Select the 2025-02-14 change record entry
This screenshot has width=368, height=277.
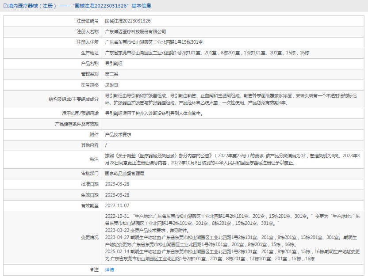(x=232, y=255)
